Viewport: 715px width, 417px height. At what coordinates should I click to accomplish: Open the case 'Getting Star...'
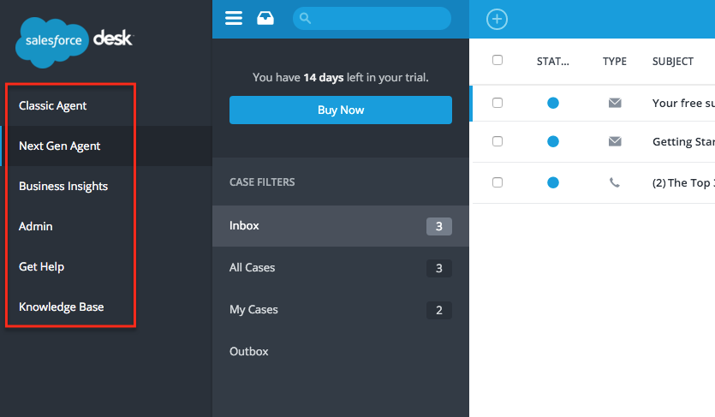click(x=683, y=142)
